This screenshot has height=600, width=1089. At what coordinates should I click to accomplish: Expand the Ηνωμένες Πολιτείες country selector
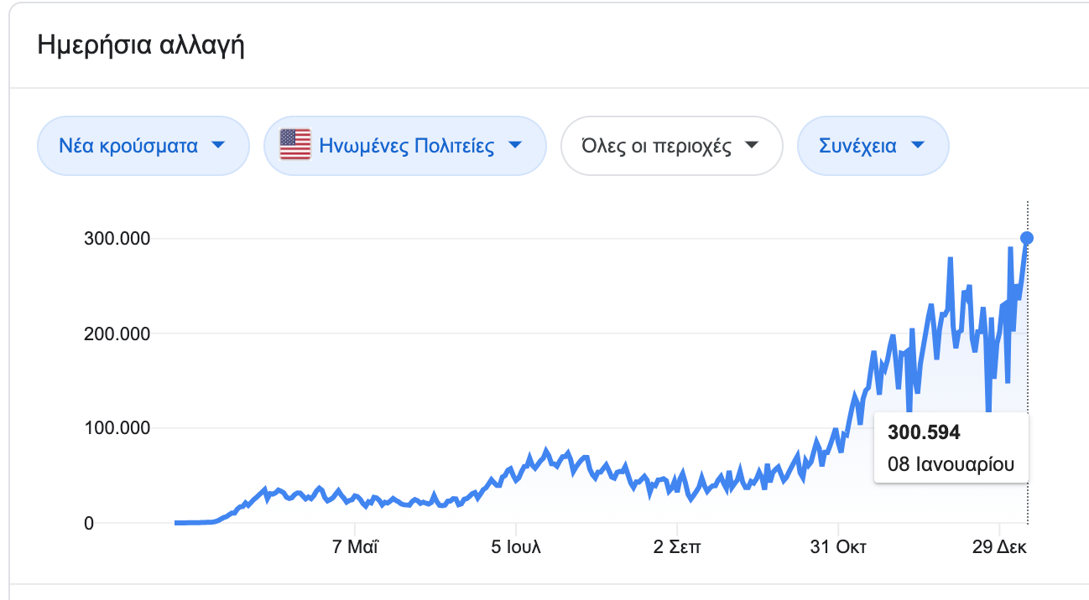[x=406, y=146]
